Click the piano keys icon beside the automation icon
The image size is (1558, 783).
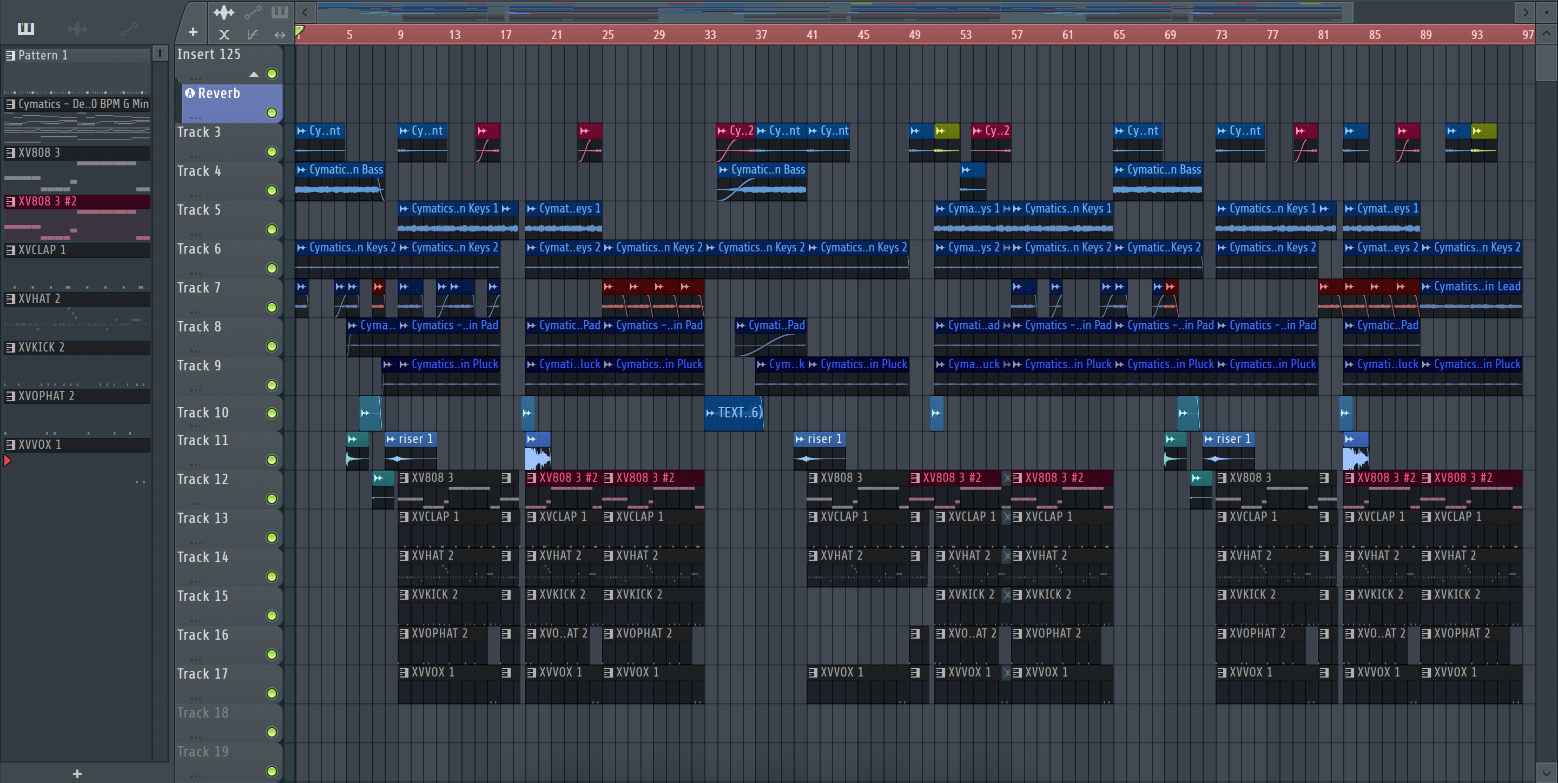[280, 11]
